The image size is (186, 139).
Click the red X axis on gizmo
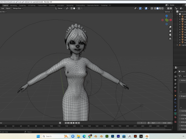[171, 20]
